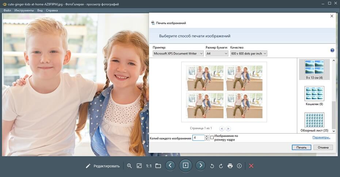Go to next photo arrow
The height and width of the screenshot is (177, 340).
[200, 166]
